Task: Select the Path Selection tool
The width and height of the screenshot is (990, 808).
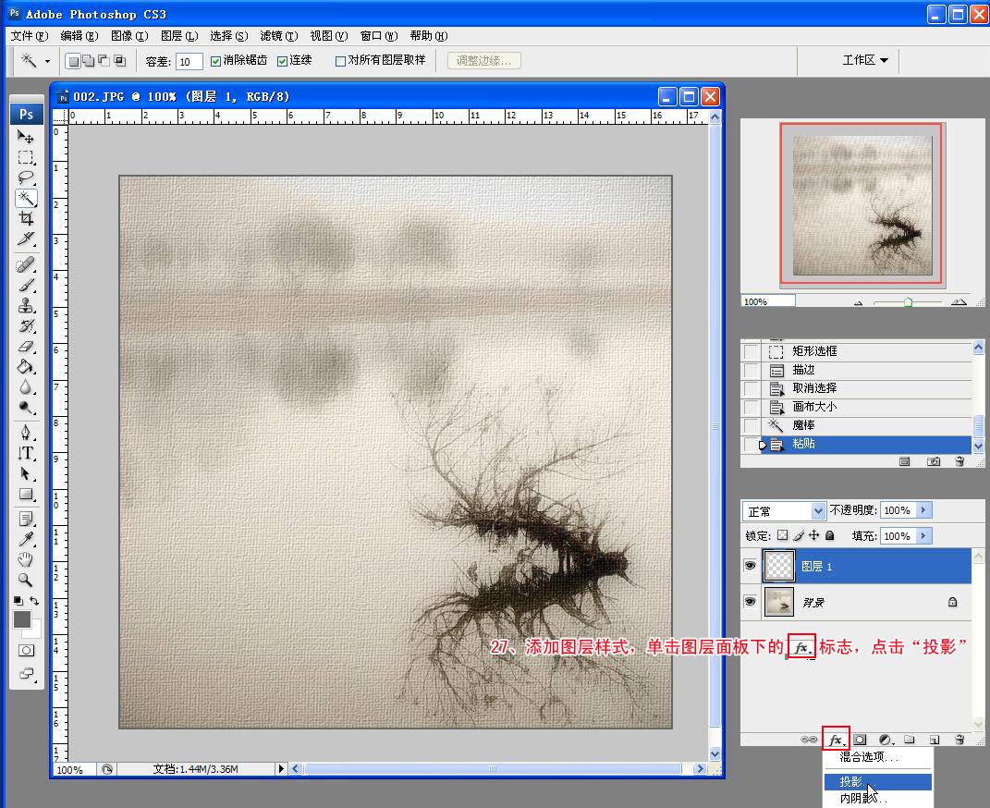Action: click(x=26, y=473)
